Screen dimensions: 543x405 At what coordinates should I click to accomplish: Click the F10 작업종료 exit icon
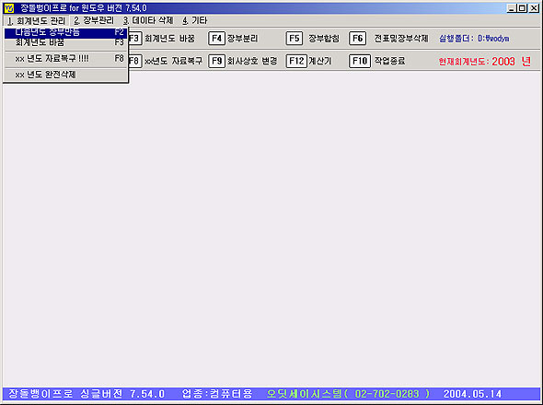[360, 61]
